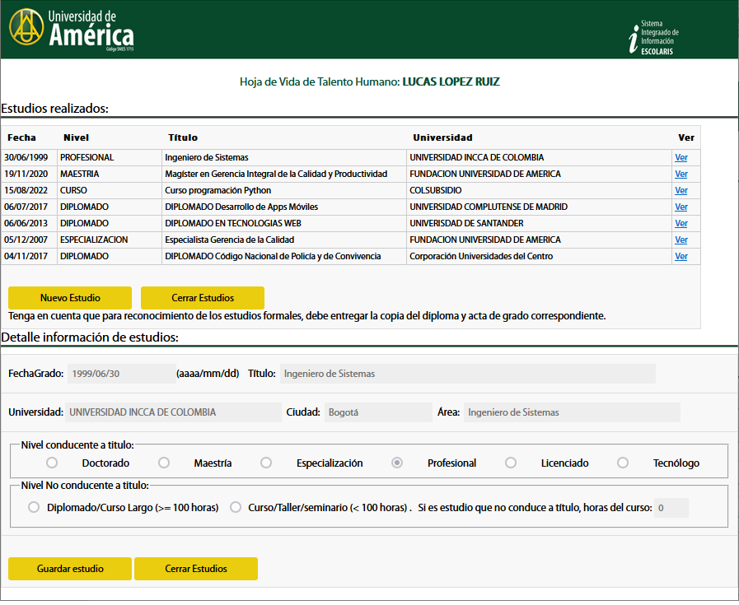Select the Doctorado radio button
This screenshot has height=605, width=739.
52,463
